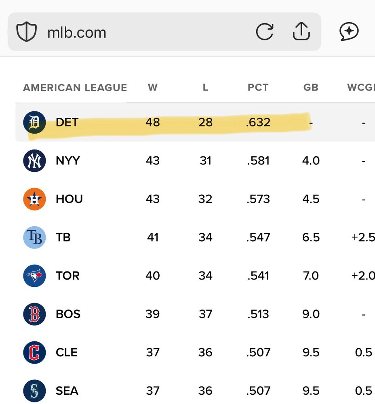375x404 pixels.
Task: Sort standings by PCT column
Action: [258, 88]
